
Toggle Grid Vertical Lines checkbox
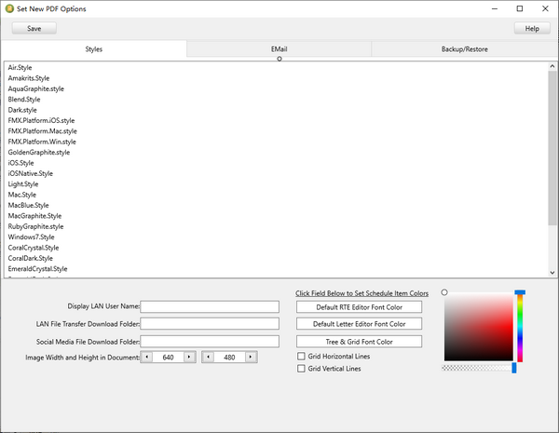coord(301,369)
